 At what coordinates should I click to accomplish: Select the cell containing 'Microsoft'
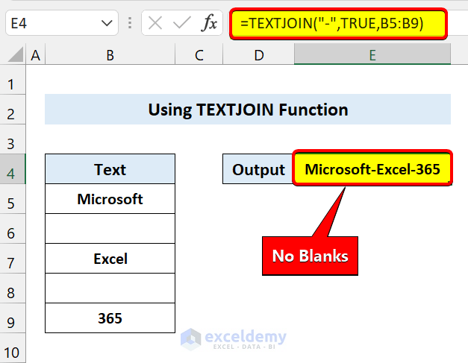110,199
